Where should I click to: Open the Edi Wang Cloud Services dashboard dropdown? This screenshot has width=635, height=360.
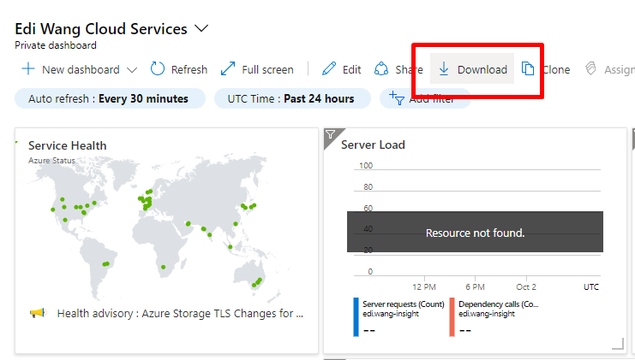pyautogui.click(x=201, y=29)
